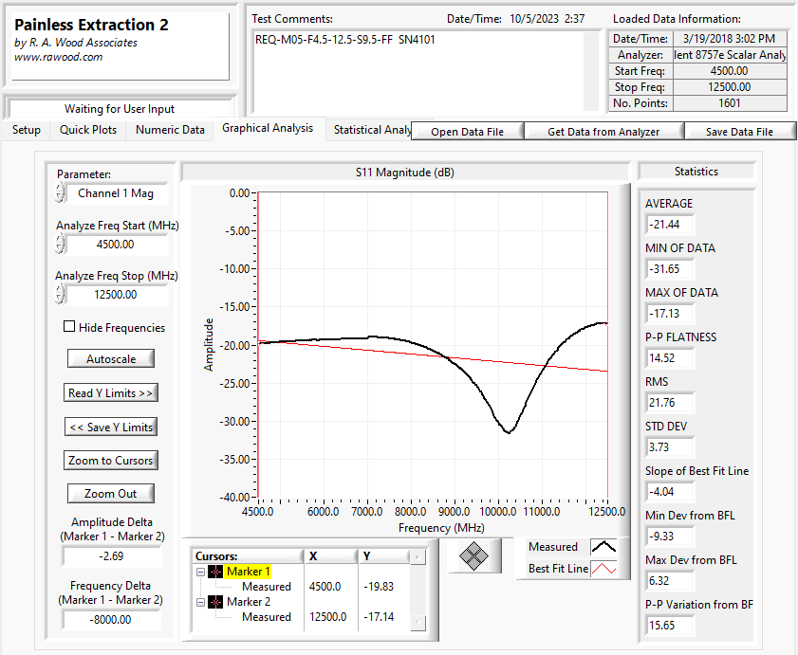The height and width of the screenshot is (655, 798).
Task: Click the 0.00 top Y-axis label
Action: [x=239, y=192]
